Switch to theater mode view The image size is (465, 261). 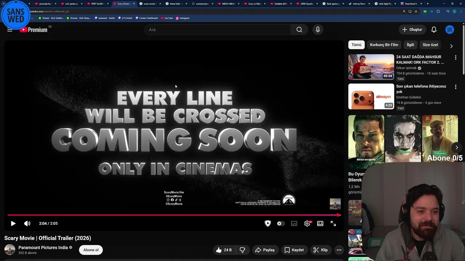[x=320, y=224]
